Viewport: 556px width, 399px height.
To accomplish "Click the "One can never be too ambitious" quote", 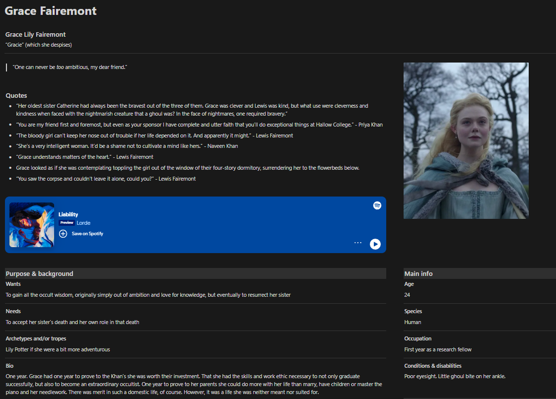I will coord(70,67).
